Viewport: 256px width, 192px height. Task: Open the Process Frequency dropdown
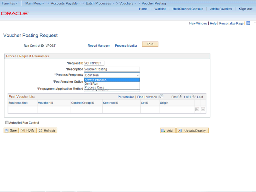112,75
